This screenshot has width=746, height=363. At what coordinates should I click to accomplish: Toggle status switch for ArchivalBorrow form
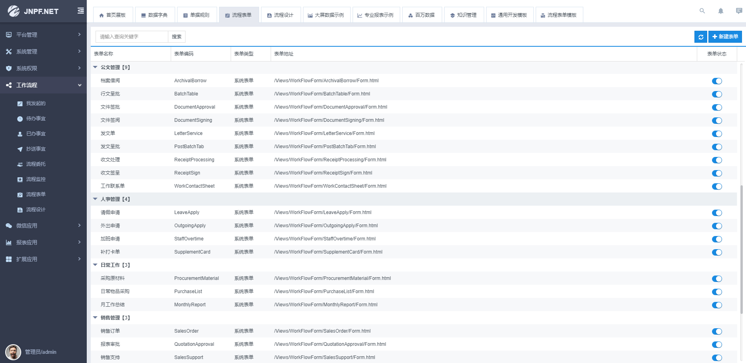point(717,81)
